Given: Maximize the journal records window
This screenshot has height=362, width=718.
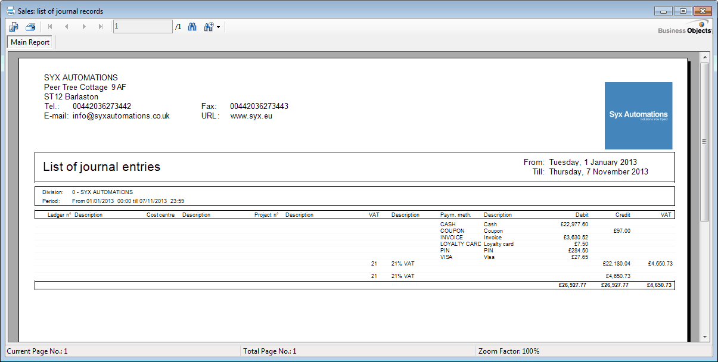Looking at the screenshot, I should point(682,11).
